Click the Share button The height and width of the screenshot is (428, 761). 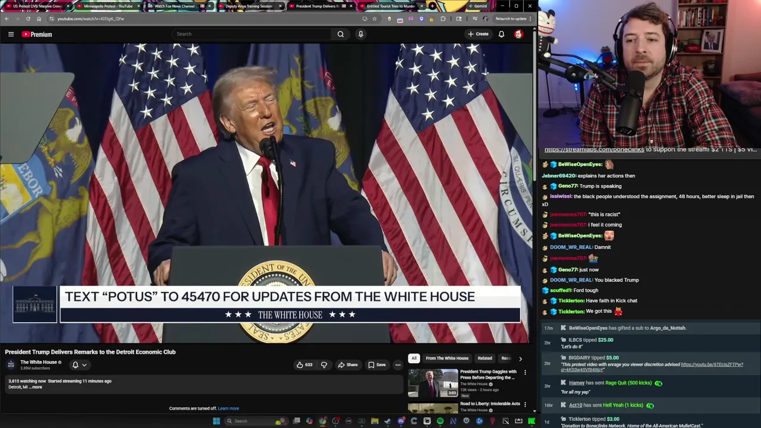tap(347, 365)
